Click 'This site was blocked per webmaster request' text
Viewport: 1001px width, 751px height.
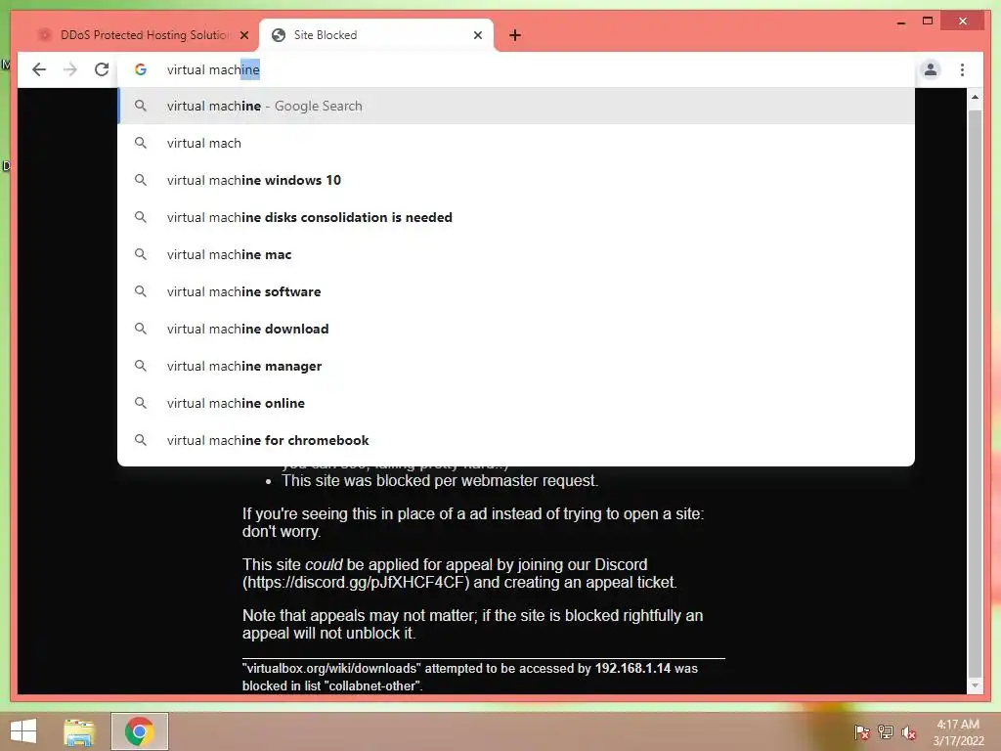(440, 480)
